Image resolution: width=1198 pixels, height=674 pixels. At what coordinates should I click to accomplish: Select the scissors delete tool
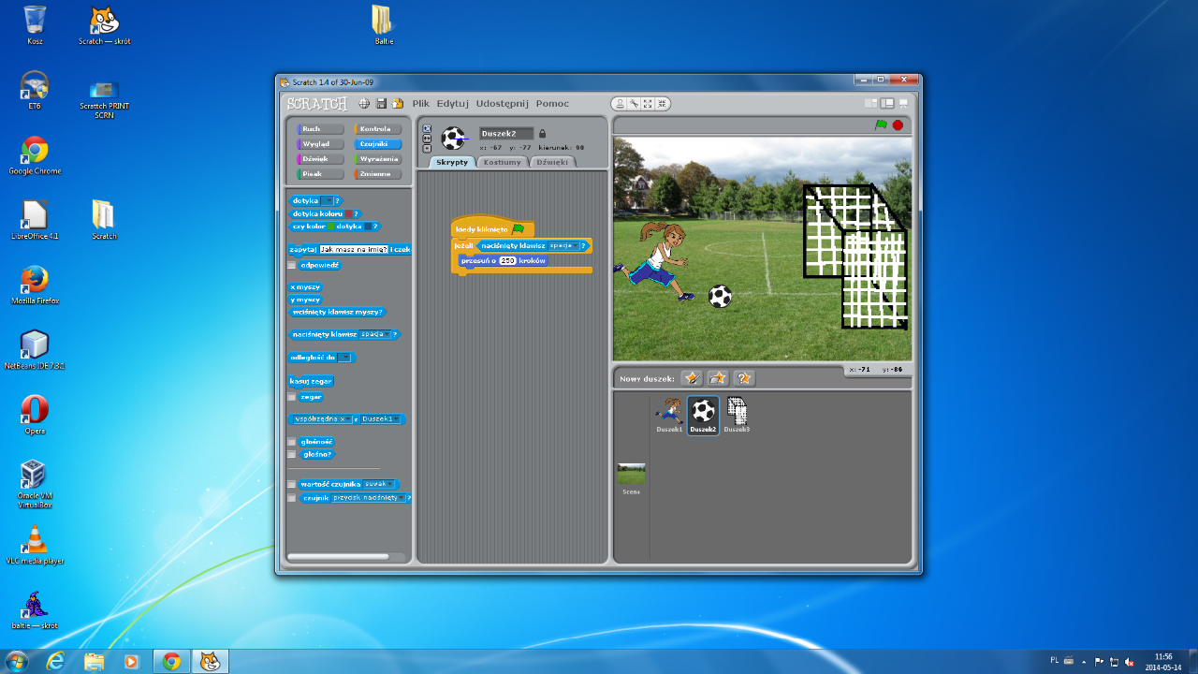coord(634,104)
